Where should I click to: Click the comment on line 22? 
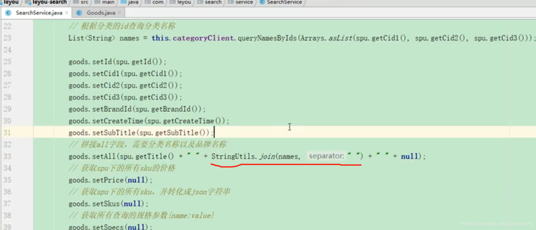pos(122,26)
